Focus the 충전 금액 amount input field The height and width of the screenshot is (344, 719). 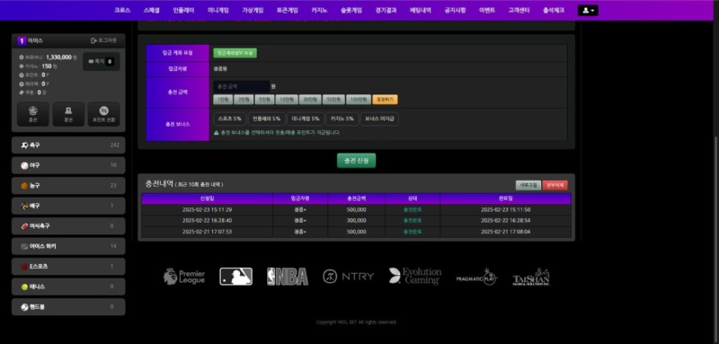tap(242, 86)
